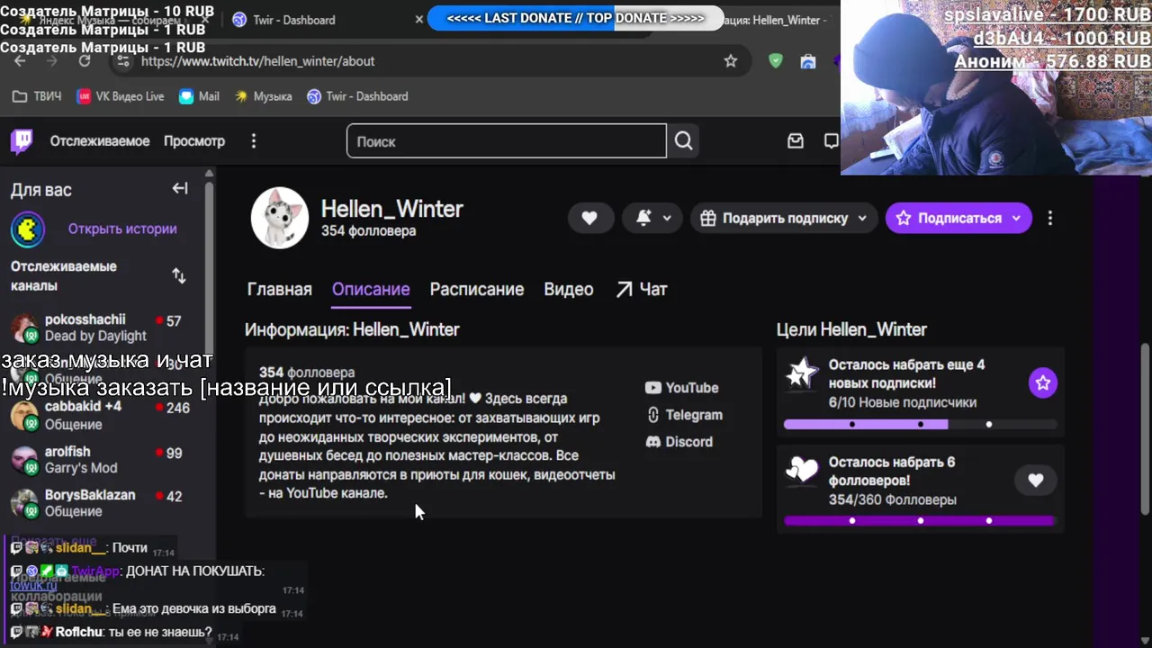Image resolution: width=1152 pixels, height=648 pixels.
Task: Open the top navigation three-dots menu
Action: point(254,141)
